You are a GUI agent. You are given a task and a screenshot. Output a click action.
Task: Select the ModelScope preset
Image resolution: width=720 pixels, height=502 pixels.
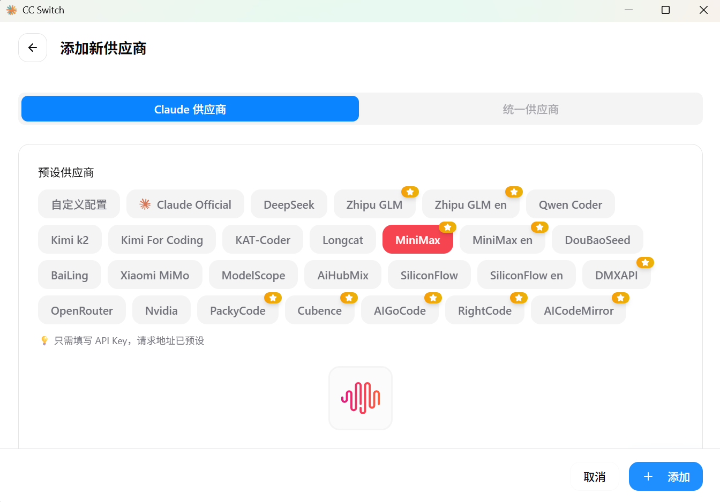click(x=253, y=275)
